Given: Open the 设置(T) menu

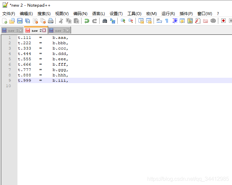Looking at the screenshot, I should (116, 14).
